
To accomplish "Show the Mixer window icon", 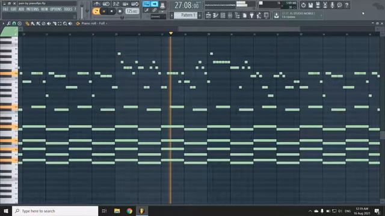I will [230, 16].
